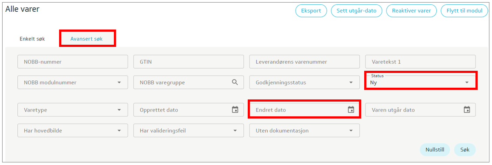This screenshot has width=492, height=165.
Task: Open the Status dropdown showing Ny
Action: (x=420, y=81)
